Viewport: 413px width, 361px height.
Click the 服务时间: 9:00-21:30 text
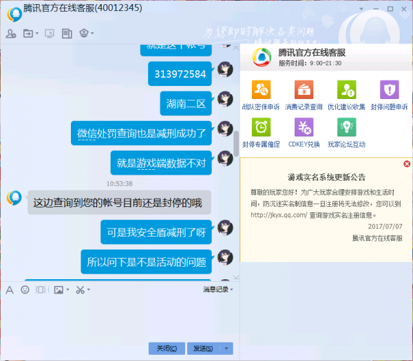pyautogui.click(x=310, y=63)
